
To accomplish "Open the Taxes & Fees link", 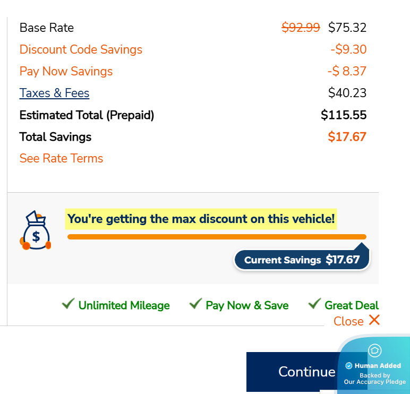I will 54,93.
